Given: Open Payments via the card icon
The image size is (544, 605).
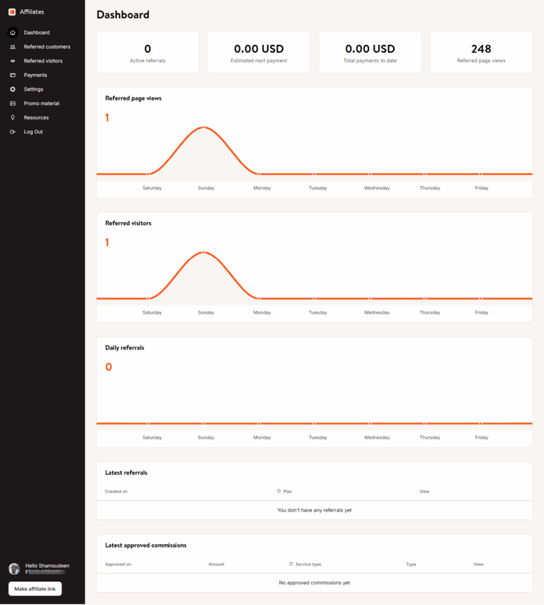Looking at the screenshot, I should click(12, 75).
